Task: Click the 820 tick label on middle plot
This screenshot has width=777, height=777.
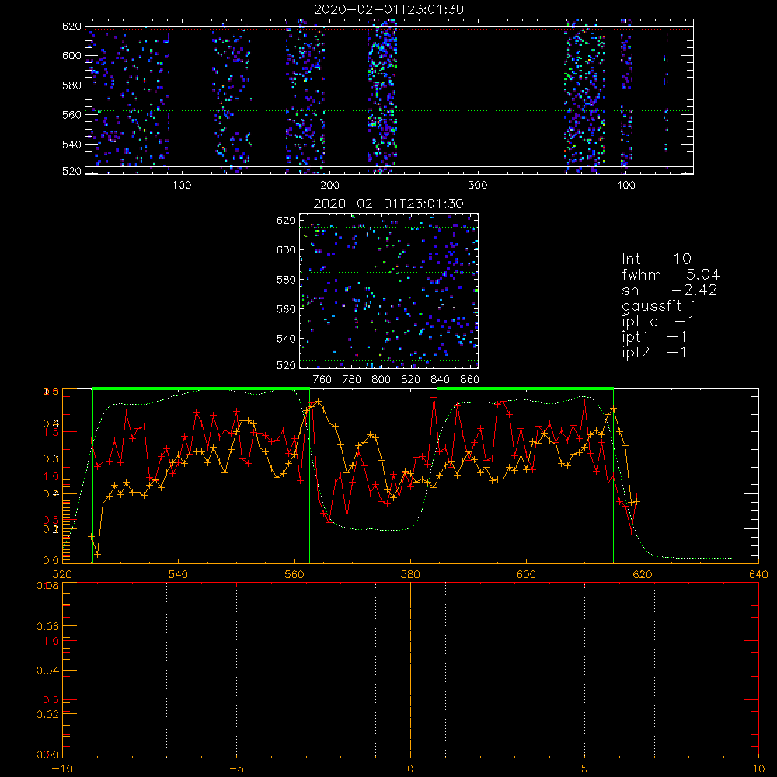Action: coord(410,380)
